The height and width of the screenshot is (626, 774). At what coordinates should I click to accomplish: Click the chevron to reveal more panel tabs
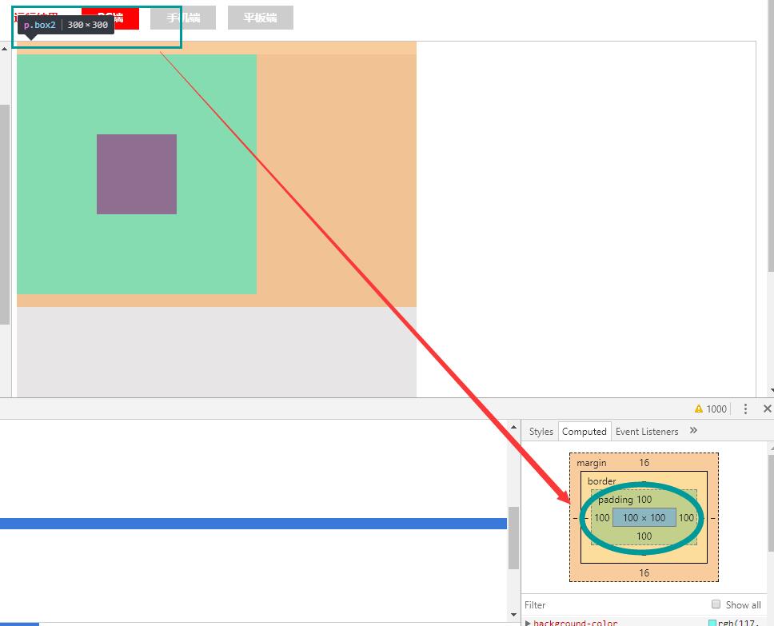pos(692,431)
